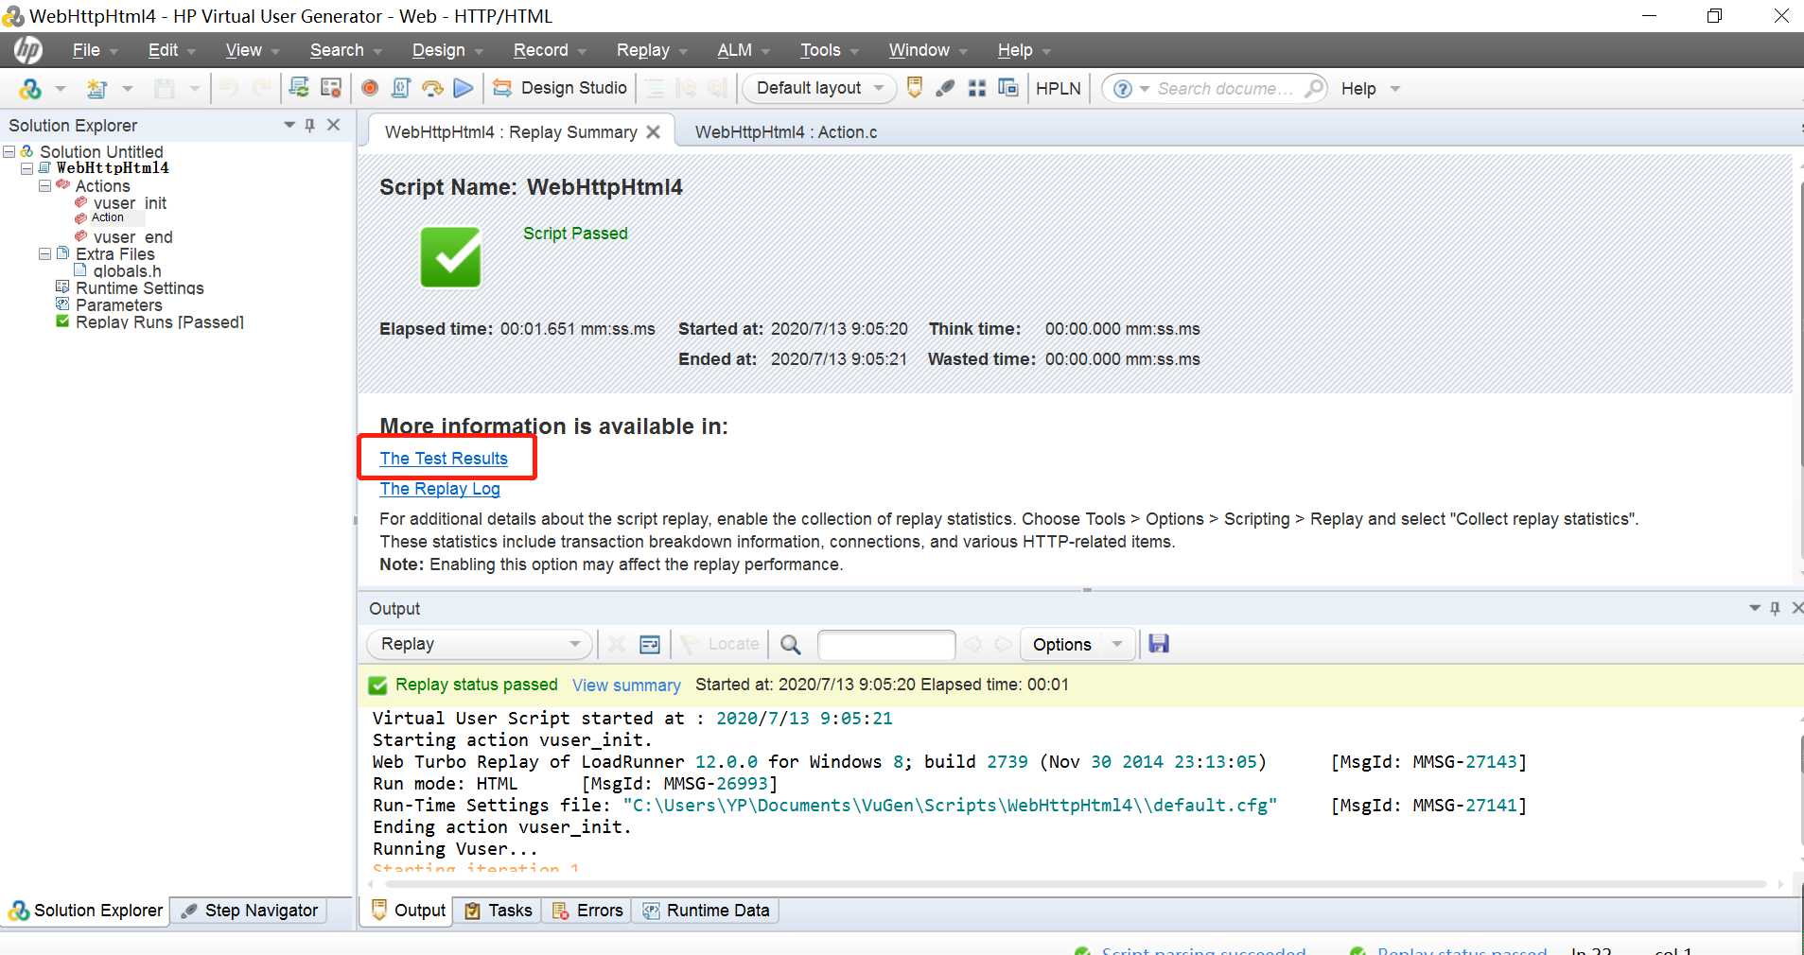Viewport: 1804px width, 955px height.
Task: Open Output pane options arrow
Action: click(1755, 608)
